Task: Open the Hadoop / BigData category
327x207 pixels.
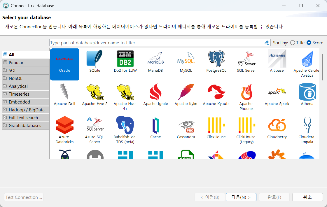Action: [26, 110]
